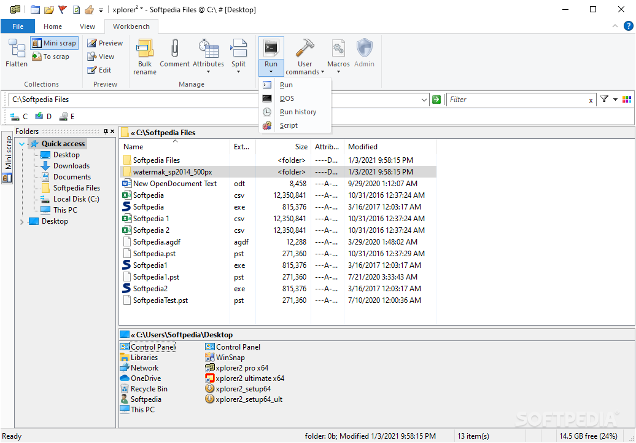
Task: Select This PC under Quick access
Action: tap(65, 210)
